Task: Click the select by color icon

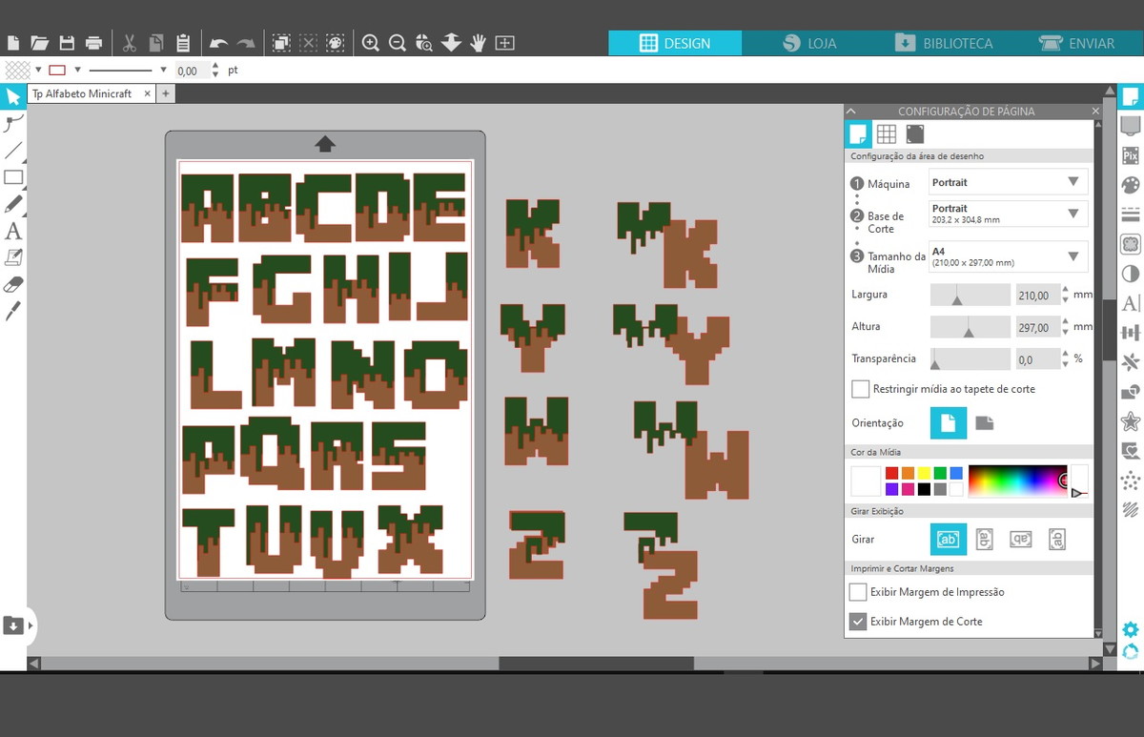Action: point(335,43)
